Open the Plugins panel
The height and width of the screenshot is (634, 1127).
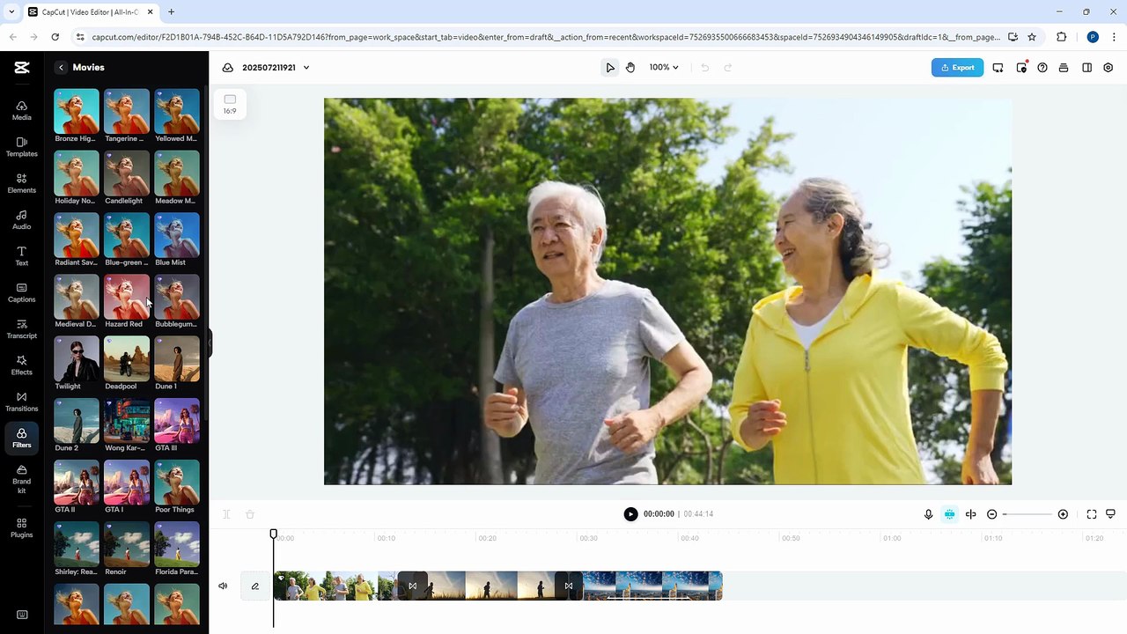(x=22, y=527)
